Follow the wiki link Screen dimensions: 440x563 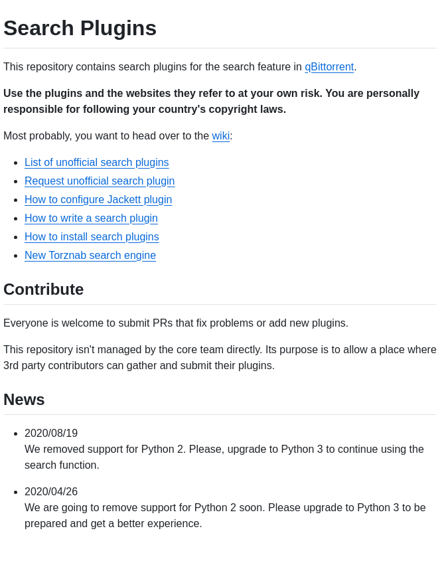tap(220, 136)
